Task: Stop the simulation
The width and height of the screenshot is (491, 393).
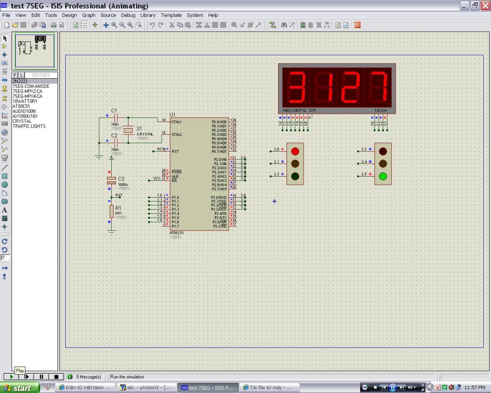Action: (56, 377)
